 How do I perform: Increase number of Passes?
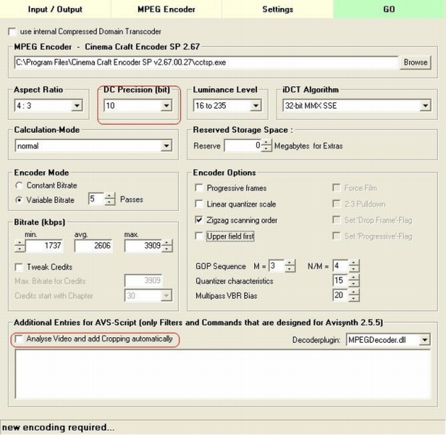tap(110, 196)
